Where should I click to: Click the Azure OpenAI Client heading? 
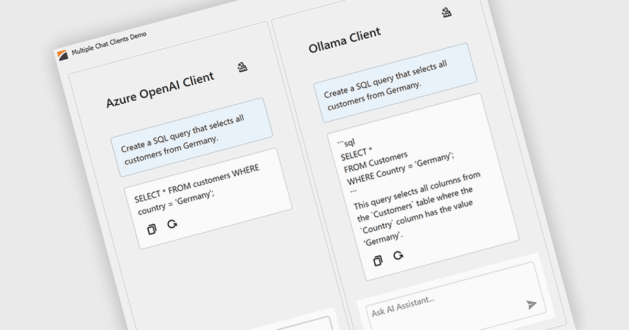click(x=160, y=90)
